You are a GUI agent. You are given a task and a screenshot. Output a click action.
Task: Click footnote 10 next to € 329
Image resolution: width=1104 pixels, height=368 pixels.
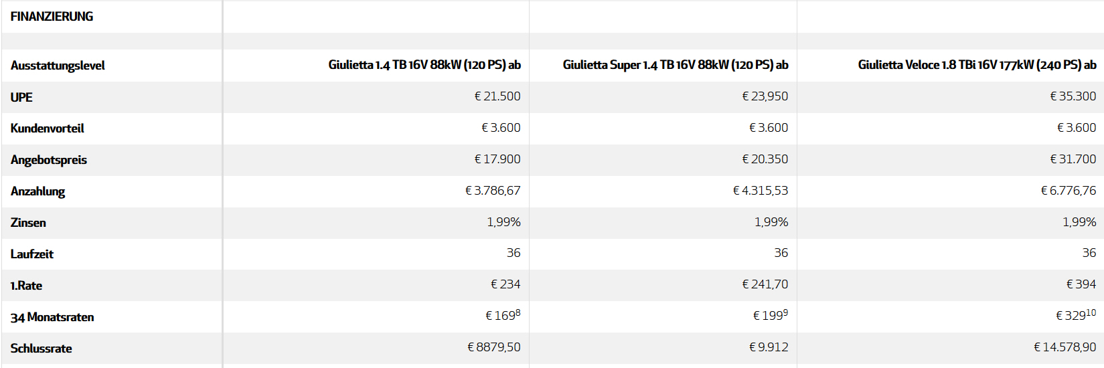coord(1091,312)
